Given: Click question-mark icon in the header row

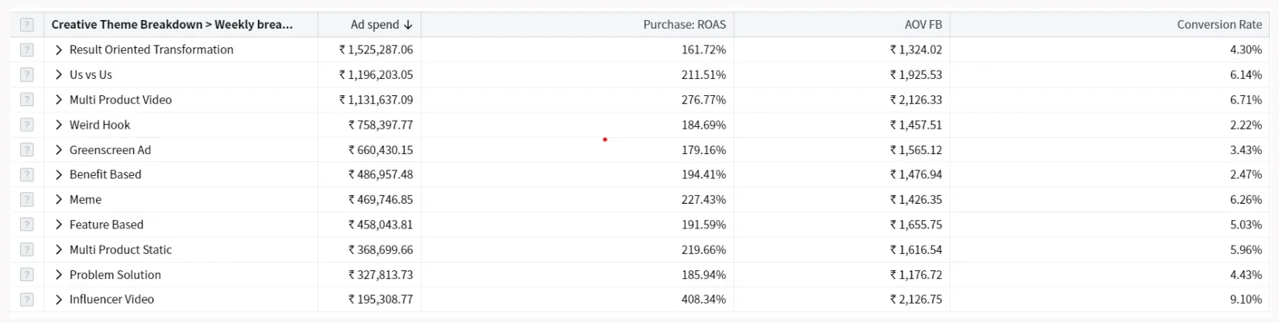Looking at the screenshot, I should pyautogui.click(x=27, y=25).
